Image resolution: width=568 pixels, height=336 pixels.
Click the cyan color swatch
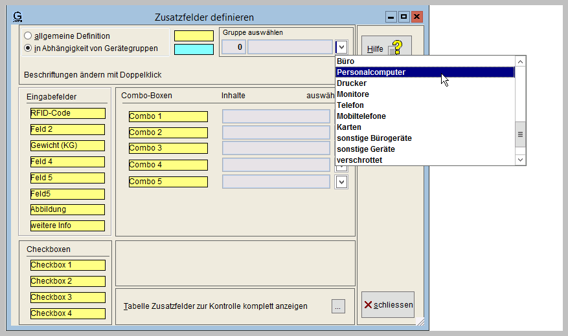(x=194, y=49)
